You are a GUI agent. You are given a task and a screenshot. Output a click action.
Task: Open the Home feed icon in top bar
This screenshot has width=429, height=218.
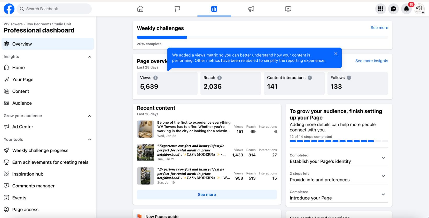pos(140,9)
